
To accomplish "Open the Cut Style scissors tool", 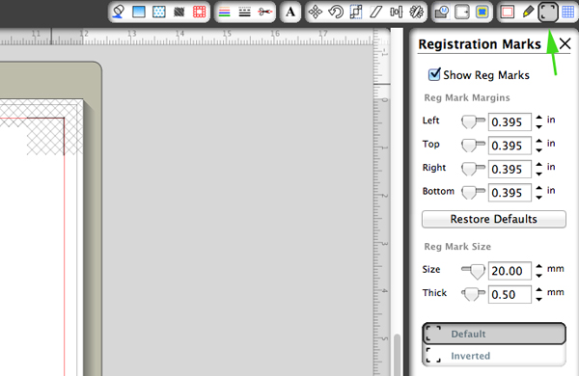I will pos(264,13).
